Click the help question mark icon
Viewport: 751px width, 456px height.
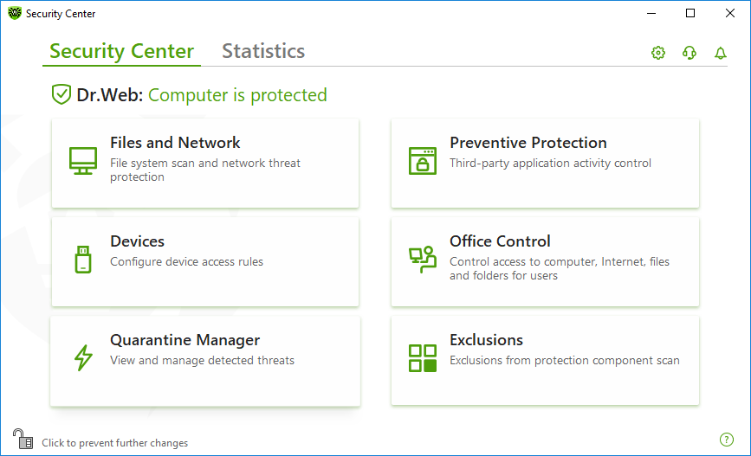[727, 440]
